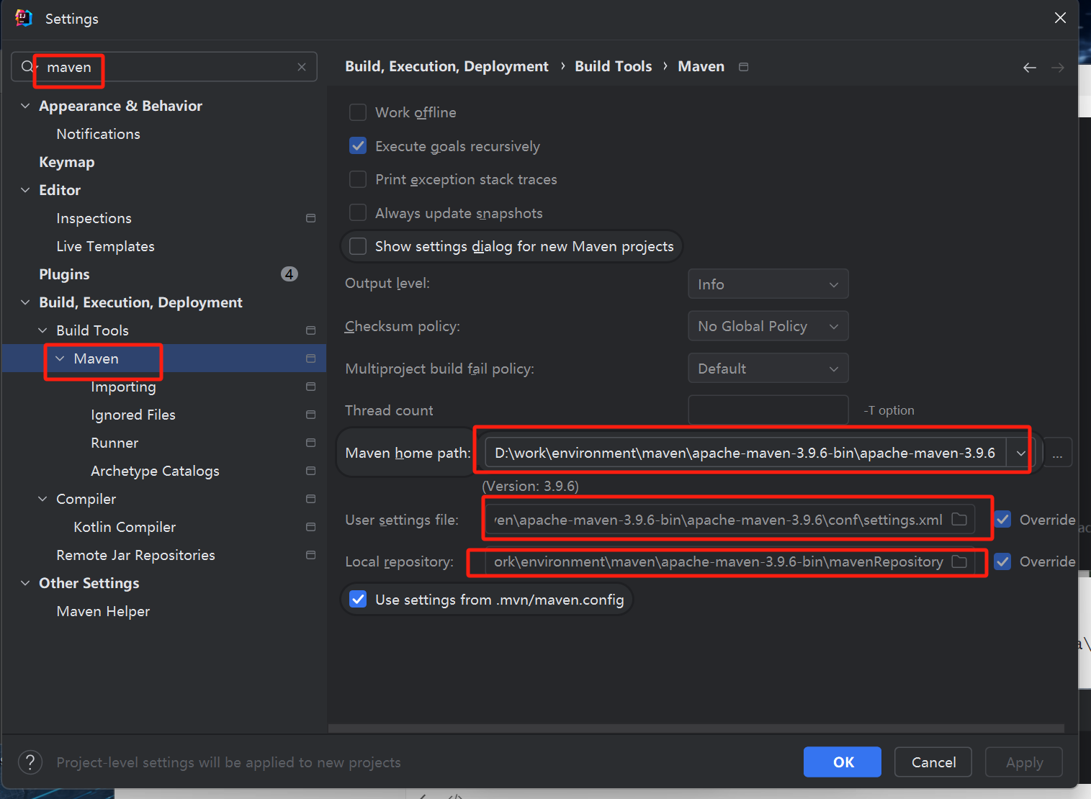Image resolution: width=1091 pixels, height=799 pixels.
Task: Click the Local repository path field
Action: 730,561
